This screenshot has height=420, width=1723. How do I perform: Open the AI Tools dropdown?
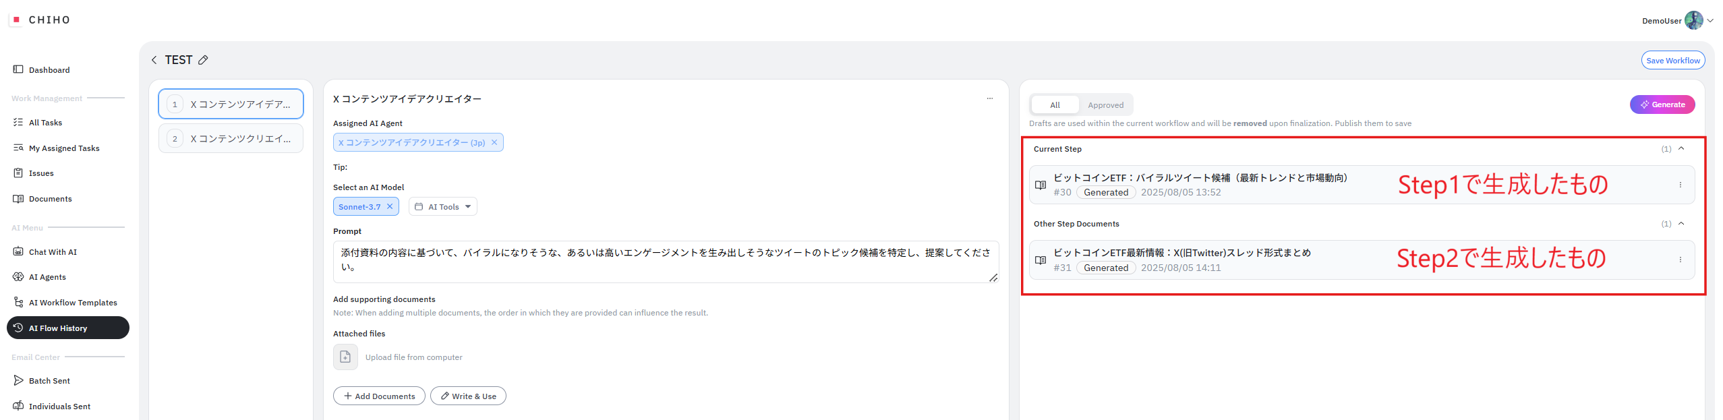tap(442, 206)
